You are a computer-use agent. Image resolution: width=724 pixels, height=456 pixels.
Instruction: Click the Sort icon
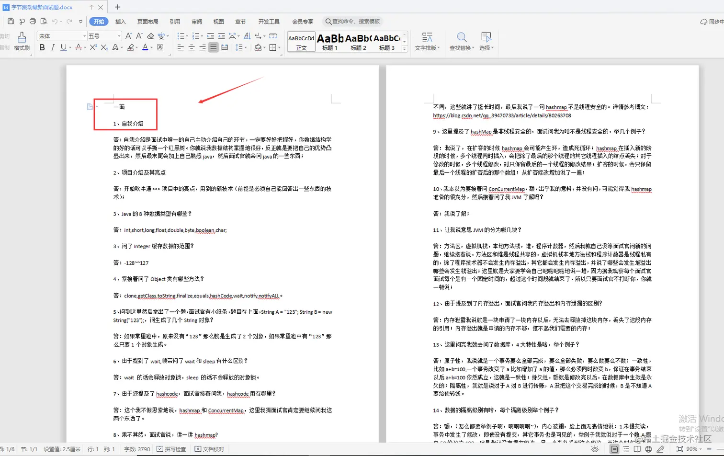click(247, 36)
